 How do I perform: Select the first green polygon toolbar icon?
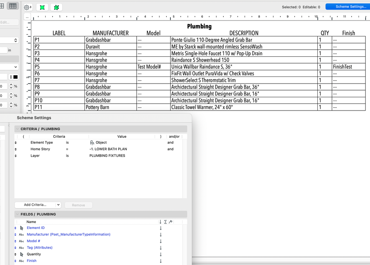42,7
